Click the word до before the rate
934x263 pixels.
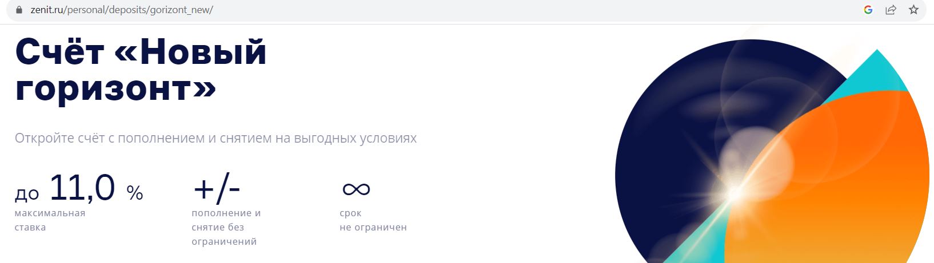tap(27, 195)
